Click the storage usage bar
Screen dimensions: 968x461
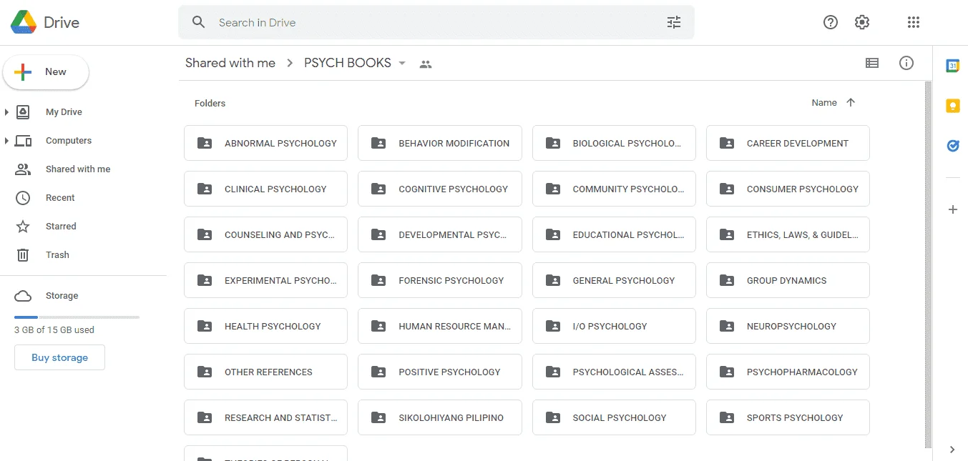77,317
